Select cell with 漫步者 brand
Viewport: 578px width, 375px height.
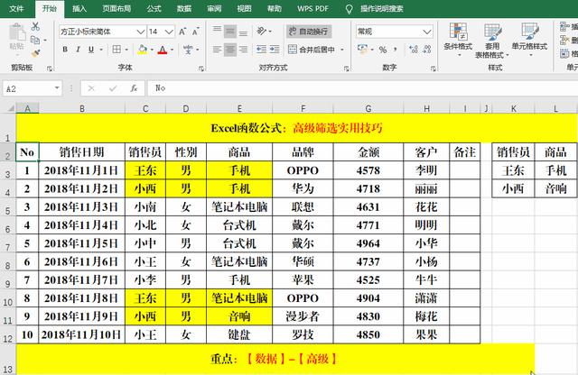click(303, 316)
